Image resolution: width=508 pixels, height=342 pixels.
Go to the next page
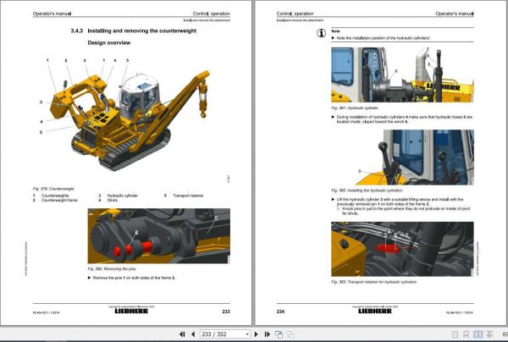pos(256,334)
